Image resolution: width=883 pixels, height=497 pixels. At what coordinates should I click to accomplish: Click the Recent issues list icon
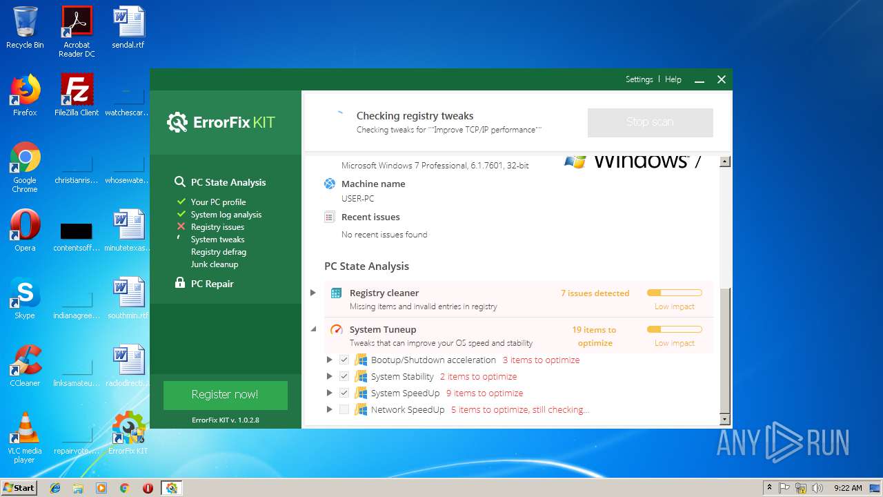pos(330,217)
